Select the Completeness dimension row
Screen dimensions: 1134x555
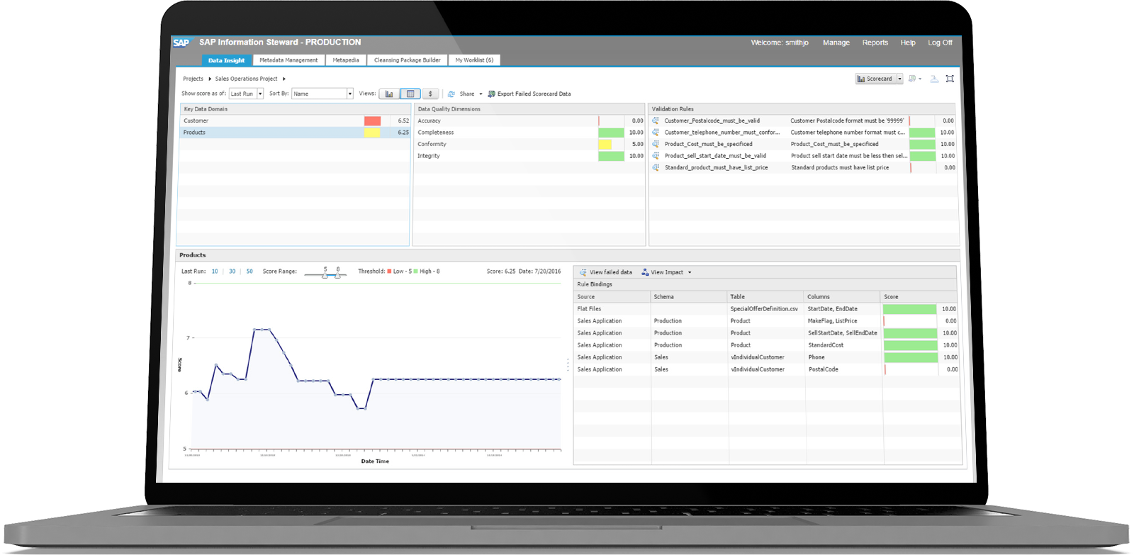coord(529,133)
